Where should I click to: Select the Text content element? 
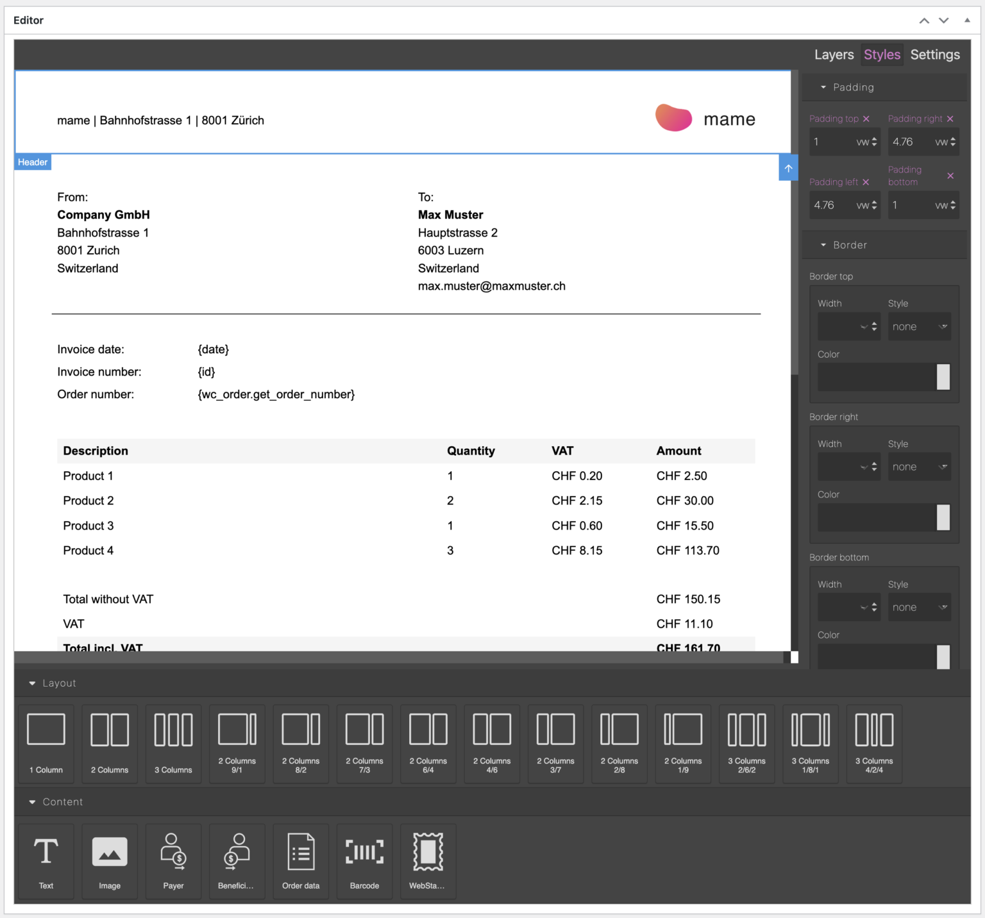(x=46, y=861)
